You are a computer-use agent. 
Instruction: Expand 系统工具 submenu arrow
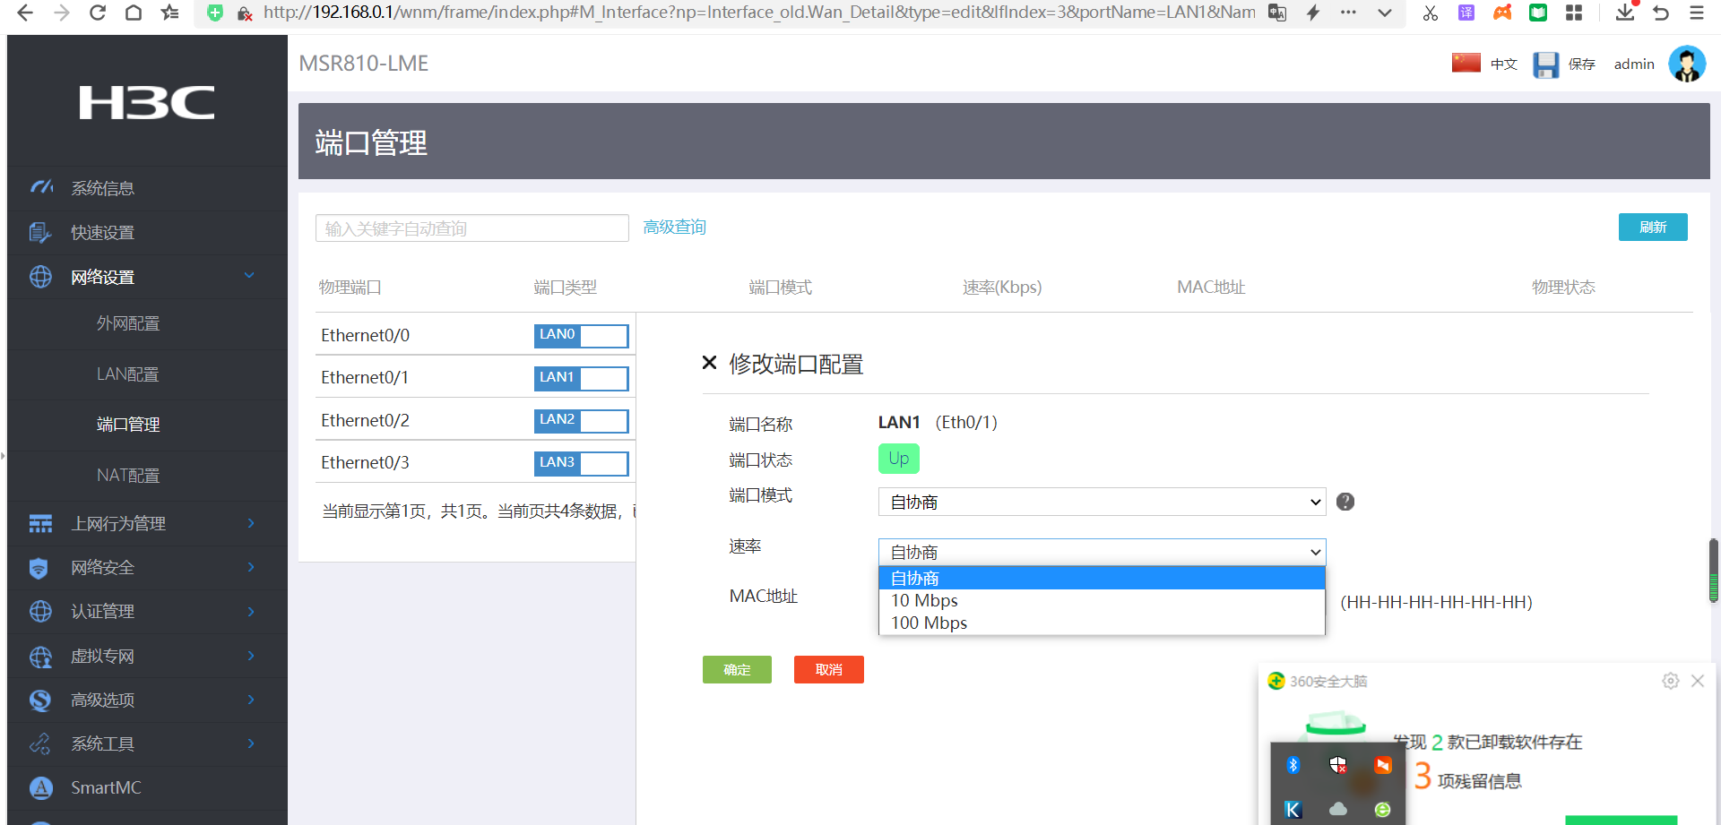point(251,743)
